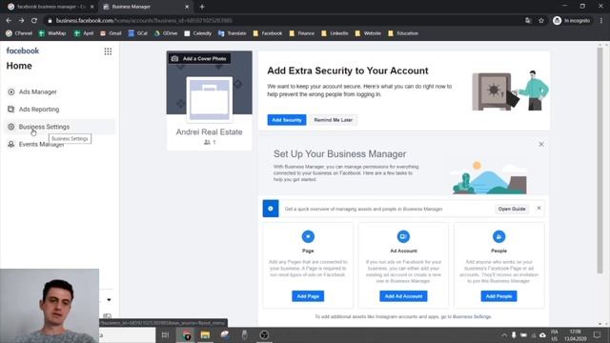Open a new browser tab

click(x=202, y=7)
